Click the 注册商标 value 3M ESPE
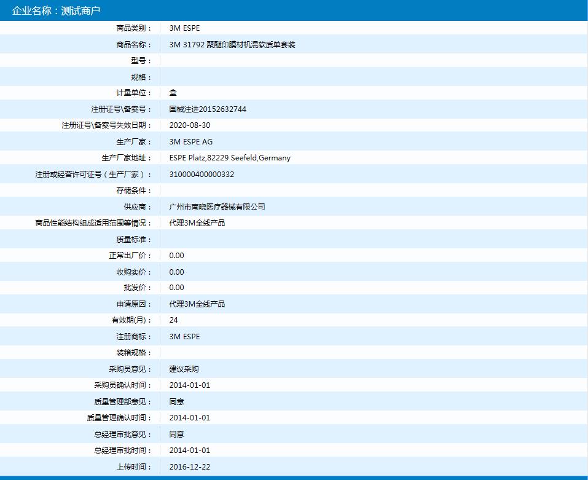 [x=184, y=337]
